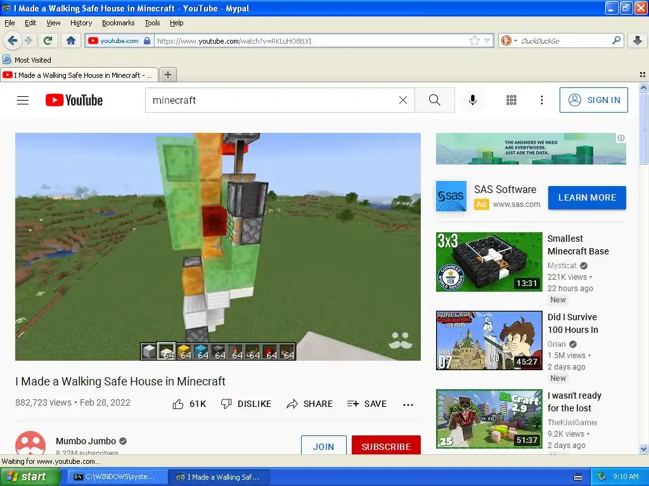Open the Windows start button

pyautogui.click(x=30, y=477)
